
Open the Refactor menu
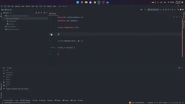click(28, 6)
